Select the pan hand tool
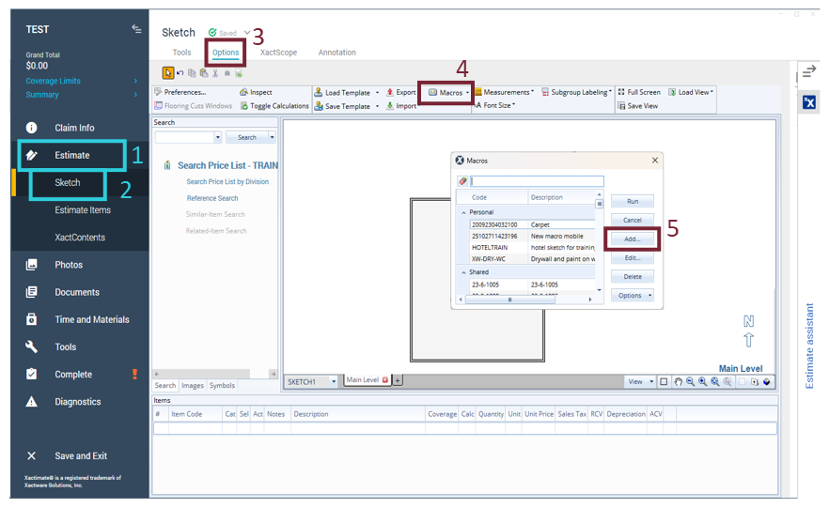 (x=678, y=382)
